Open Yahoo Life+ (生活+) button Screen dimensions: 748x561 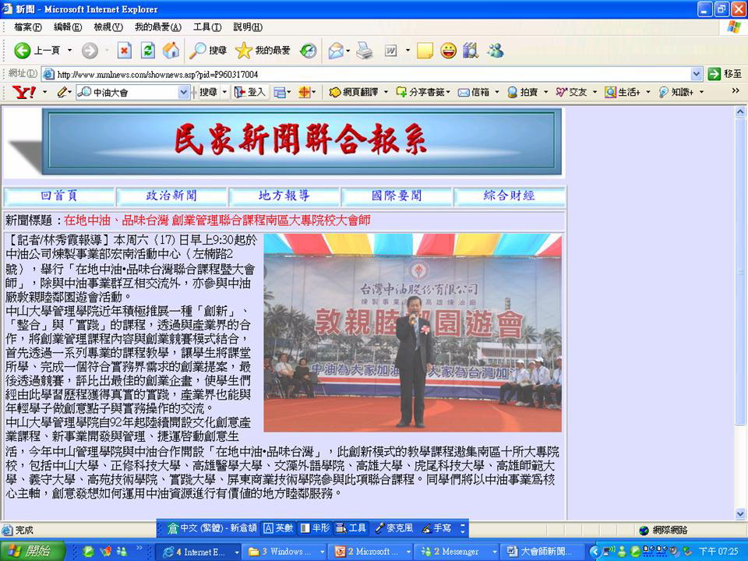(623, 92)
